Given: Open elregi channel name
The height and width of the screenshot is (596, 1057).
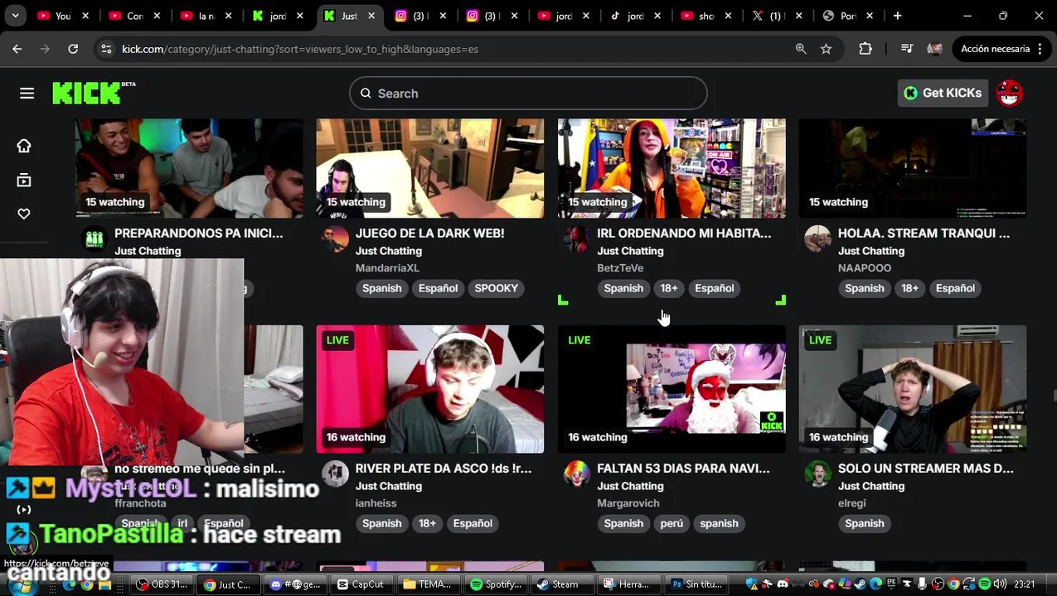Looking at the screenshot, I should [x=852, y=503].
